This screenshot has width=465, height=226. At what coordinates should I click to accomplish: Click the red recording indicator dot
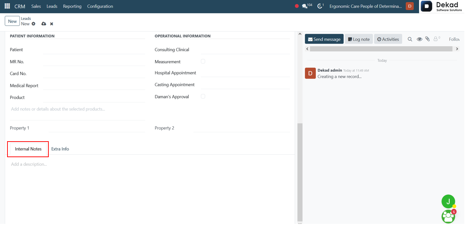click(297, 6)
